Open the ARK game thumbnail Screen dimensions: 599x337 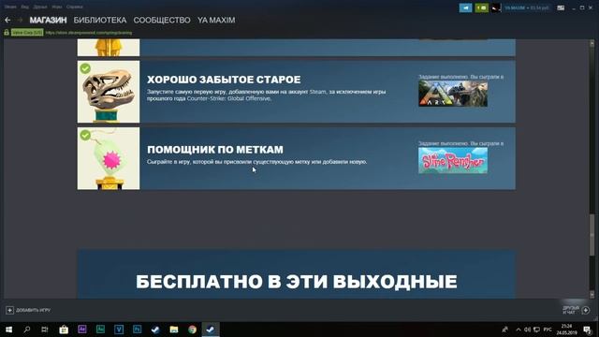coord(453,94)
